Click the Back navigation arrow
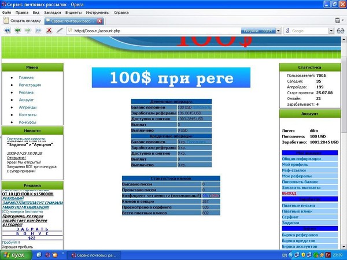 [x=18, y=31]
